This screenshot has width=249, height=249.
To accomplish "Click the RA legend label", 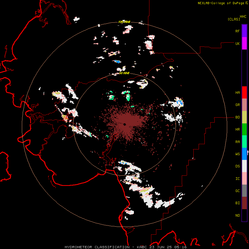I will tap(237, 142).
